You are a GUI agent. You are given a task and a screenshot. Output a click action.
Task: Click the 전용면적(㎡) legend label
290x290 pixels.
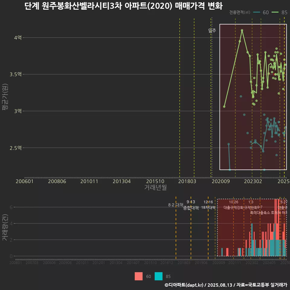click(240, 12)
